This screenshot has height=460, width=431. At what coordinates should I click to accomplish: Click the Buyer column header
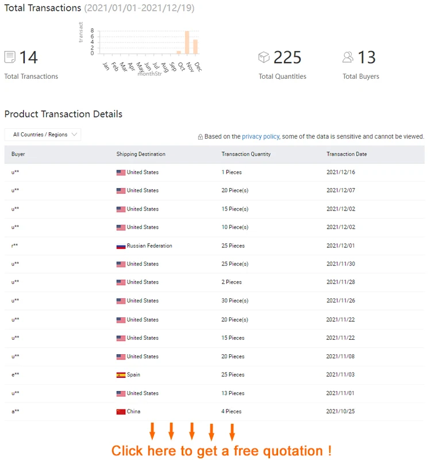18,154
